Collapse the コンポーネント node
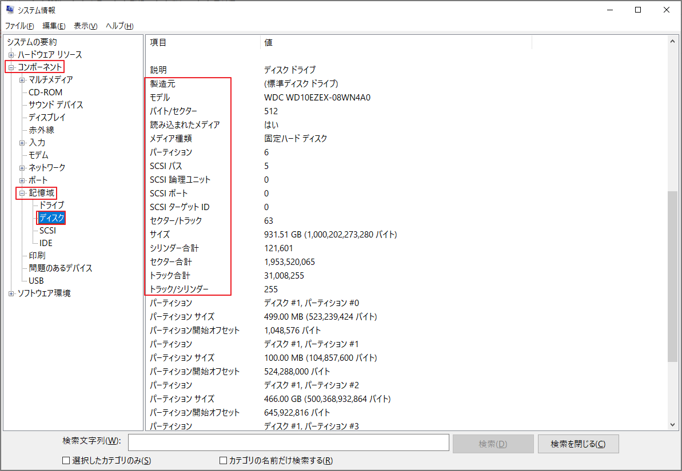This screenshot has width=682, height=471. coord(11,67)
